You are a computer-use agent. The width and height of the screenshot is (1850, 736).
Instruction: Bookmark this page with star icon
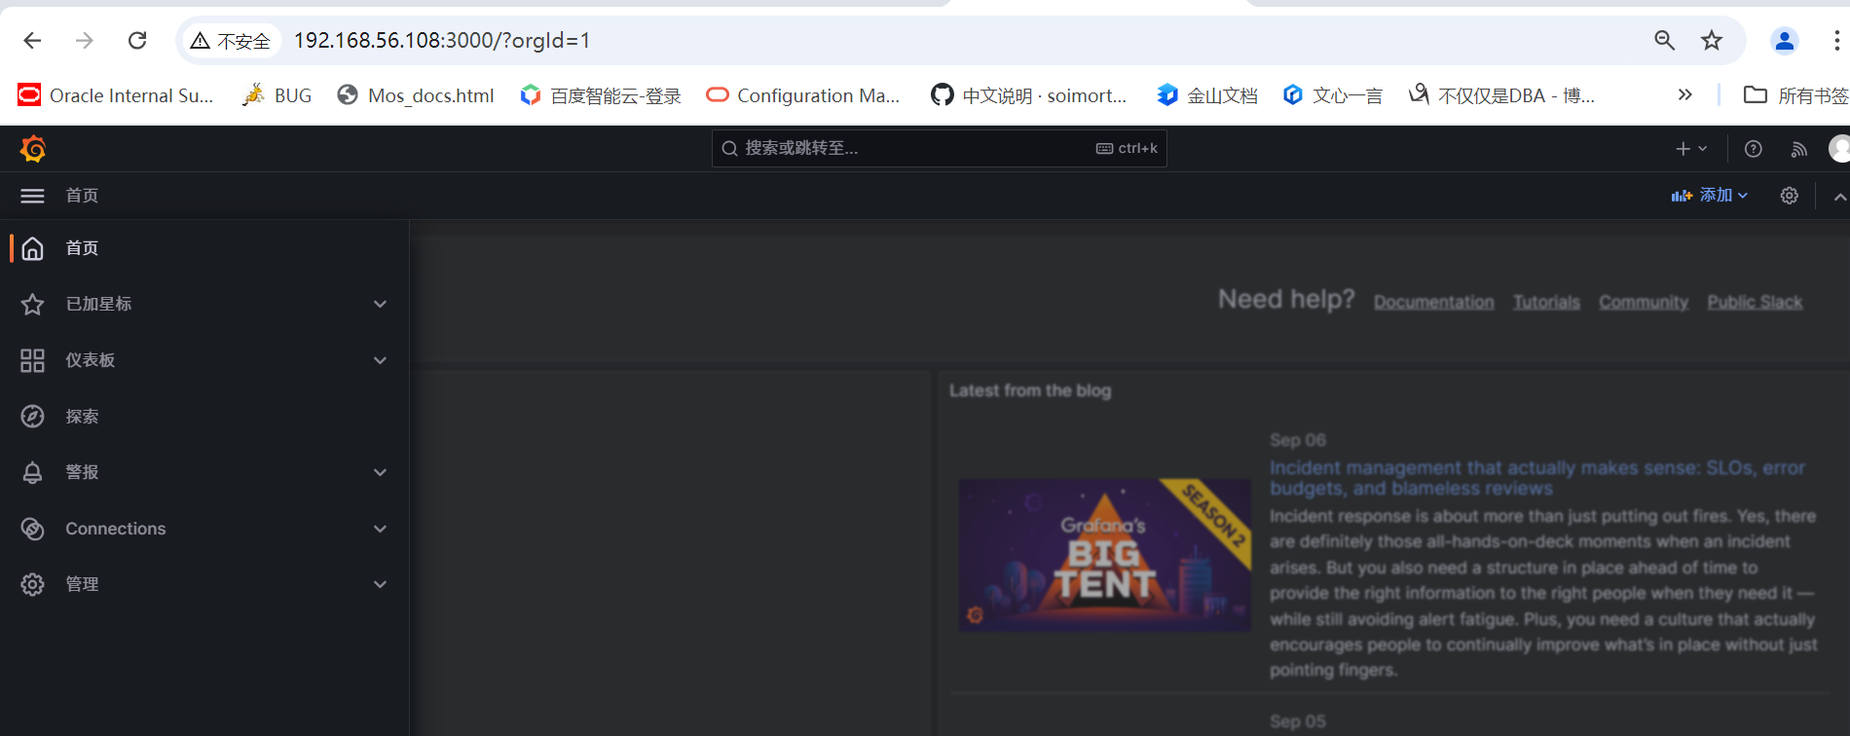click(1712, 40)
